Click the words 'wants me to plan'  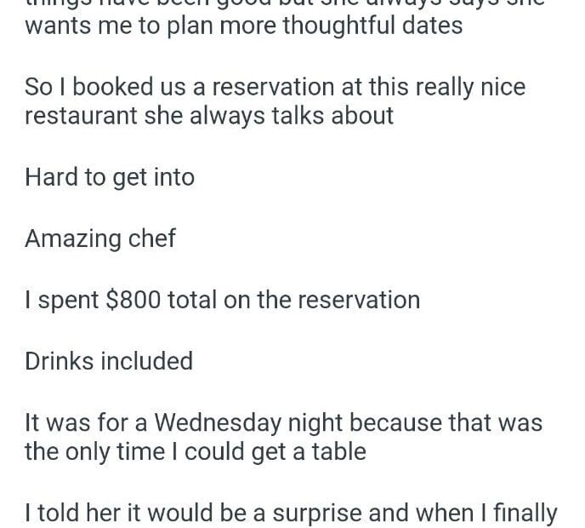(x=121, y=26)
